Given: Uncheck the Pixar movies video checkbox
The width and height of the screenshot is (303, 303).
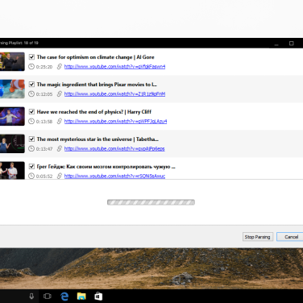Looking at the screenshot, I should (x=31, y=85).
